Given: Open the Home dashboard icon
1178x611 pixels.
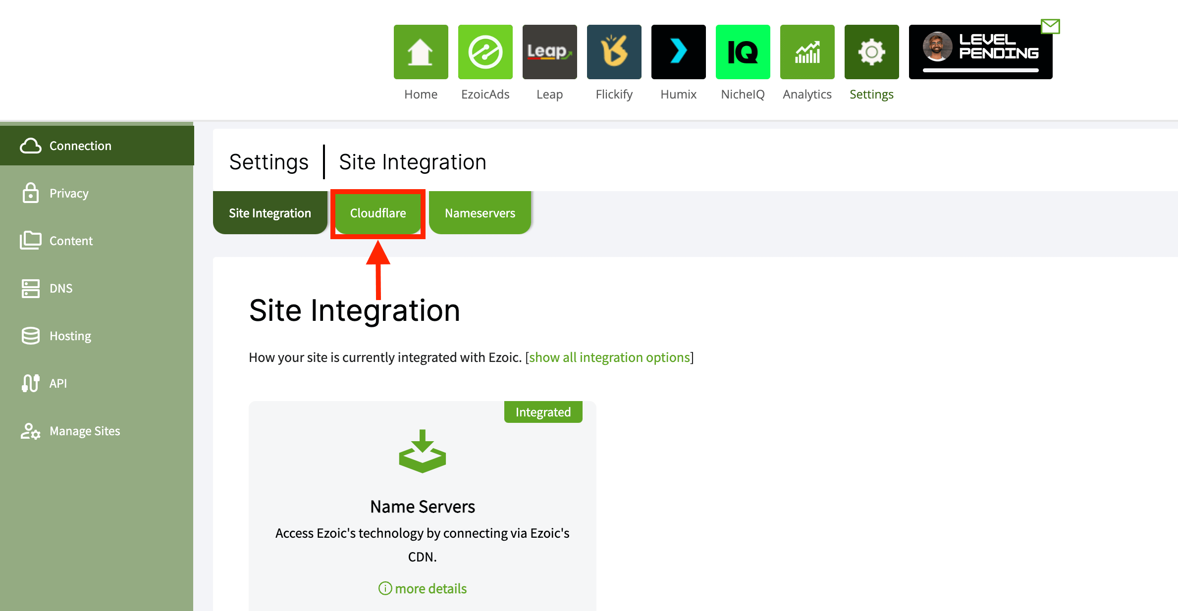Looking at the screenshot, I should pos(421,52).
